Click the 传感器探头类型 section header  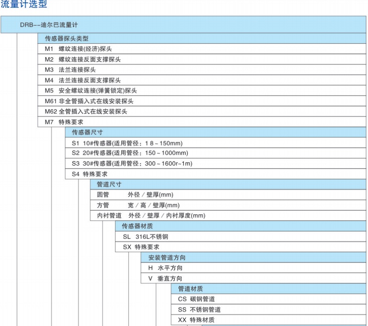[66, 39]
